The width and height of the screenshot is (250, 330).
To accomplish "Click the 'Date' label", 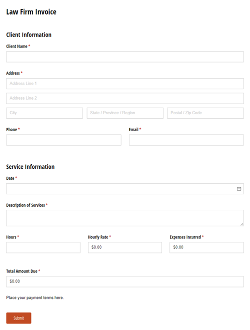I will pos(10,178).
